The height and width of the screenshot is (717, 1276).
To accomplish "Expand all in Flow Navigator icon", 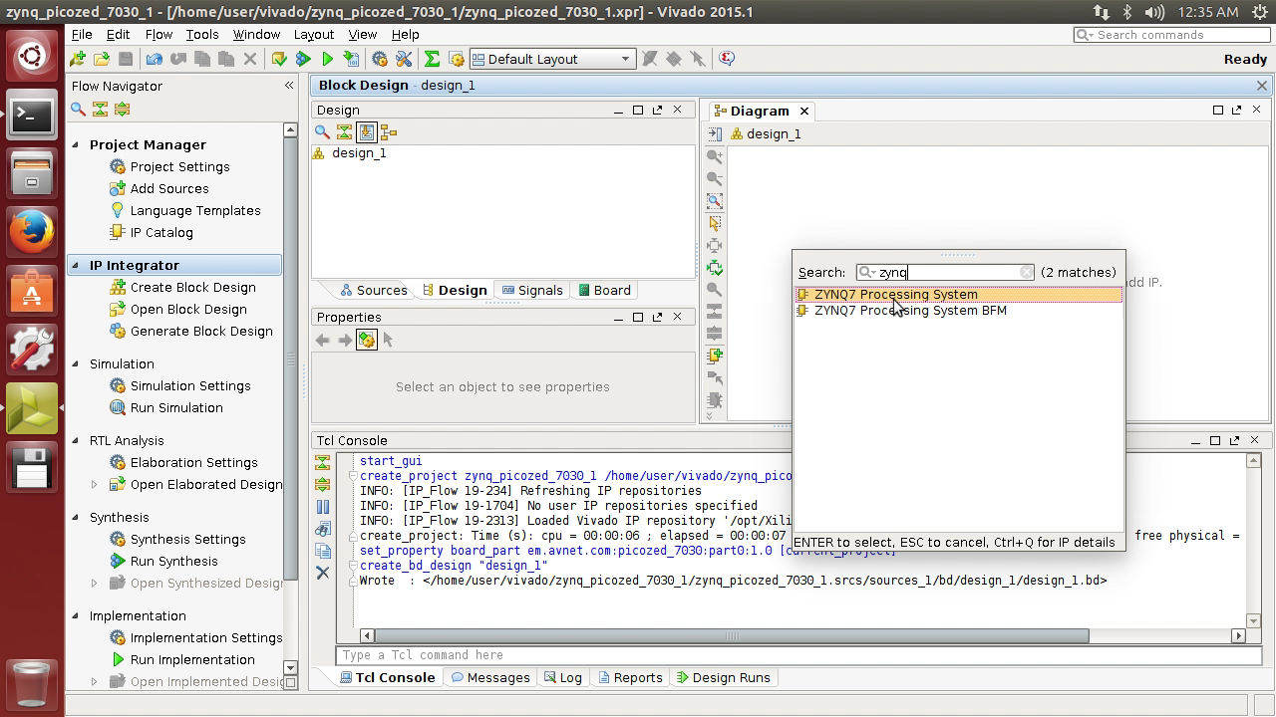I will point(122,109).
